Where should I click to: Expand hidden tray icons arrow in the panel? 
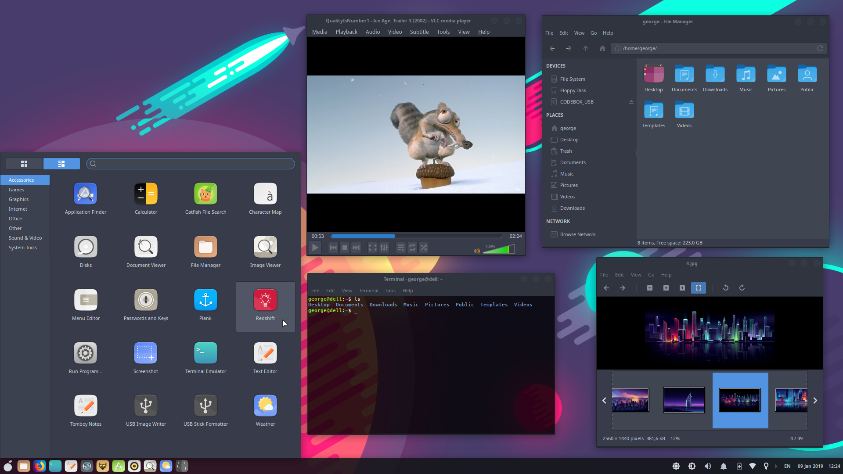coord(776,466)
